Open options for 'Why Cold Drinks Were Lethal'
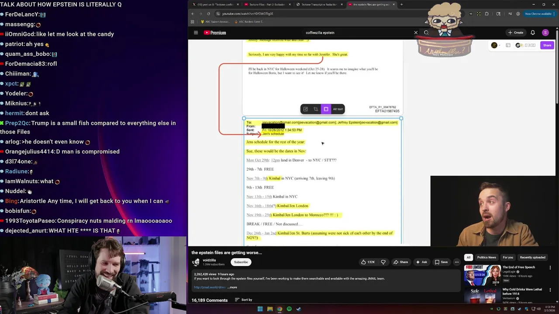The image size is (559, 314). coord(550,290)
